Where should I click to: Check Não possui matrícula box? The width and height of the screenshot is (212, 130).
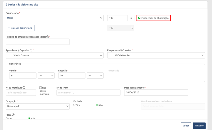(40, 88)
